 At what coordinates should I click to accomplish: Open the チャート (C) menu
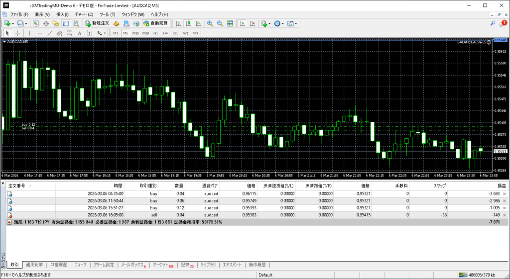pyautogui.click(x=83, y=14)
